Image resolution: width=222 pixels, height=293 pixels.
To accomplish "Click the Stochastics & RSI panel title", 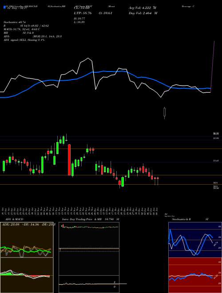I will pos(190,219).
